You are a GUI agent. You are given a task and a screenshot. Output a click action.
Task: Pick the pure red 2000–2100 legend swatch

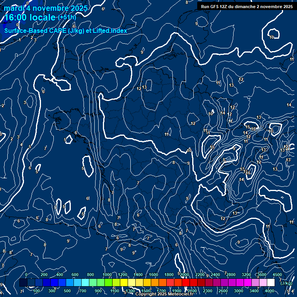point(186,282)
